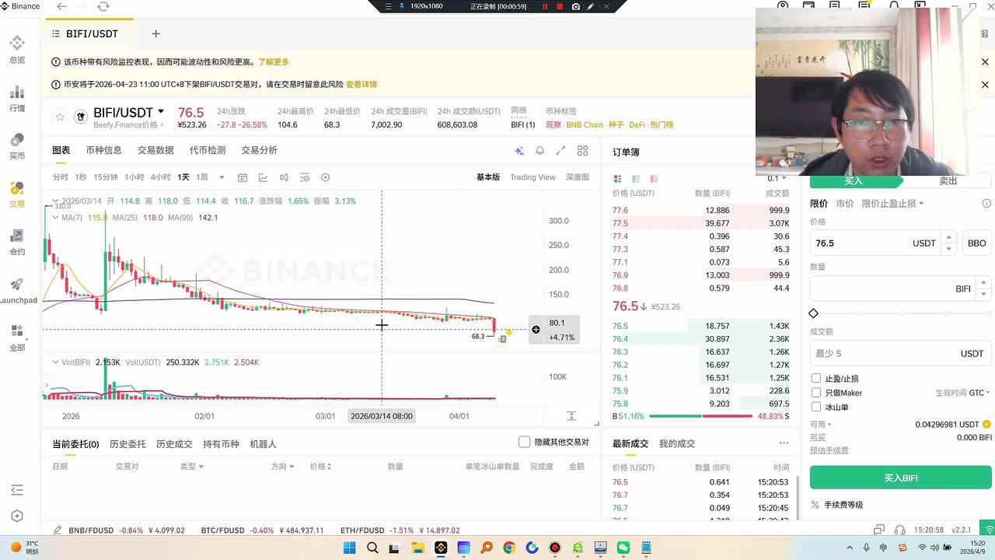This screenshot has width=995, height=560.
Task: Open technical indicators line chart icon
Action: tap(263, 177)
